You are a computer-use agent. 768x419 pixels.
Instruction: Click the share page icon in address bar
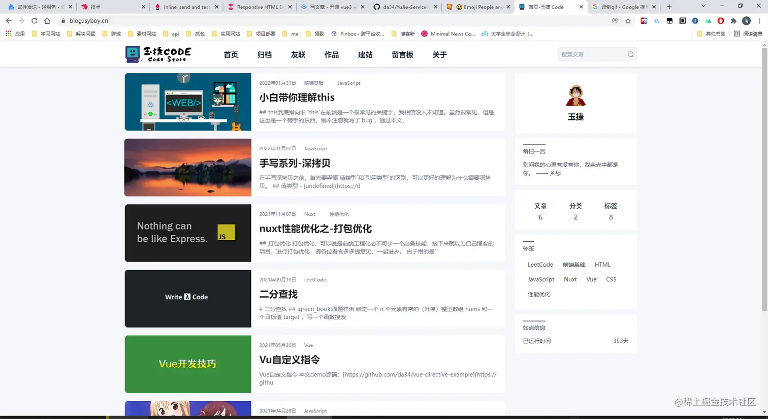coord(615,21)
